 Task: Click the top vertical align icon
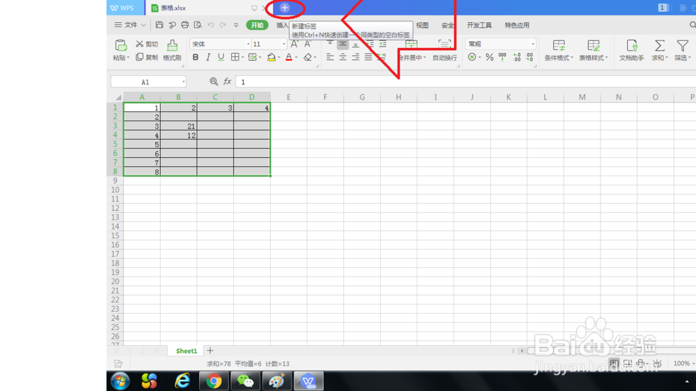pyautogui.click(x=330, y=44)
